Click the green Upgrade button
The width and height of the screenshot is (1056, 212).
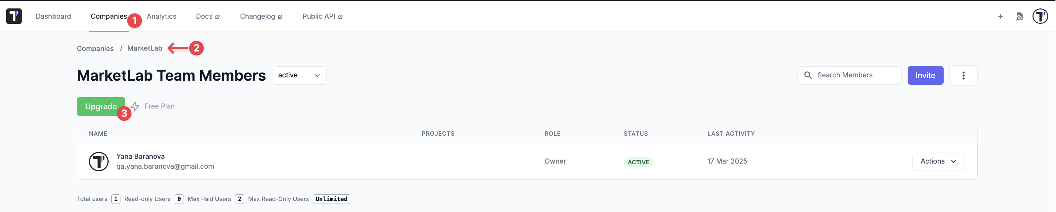[x=101, y=106]
